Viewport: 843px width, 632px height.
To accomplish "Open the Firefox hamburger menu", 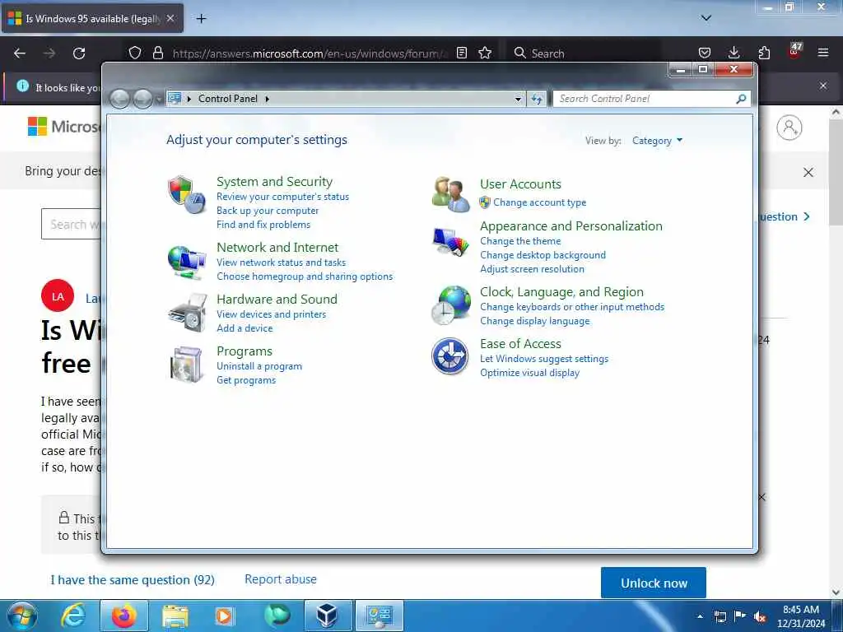I will tap(823, 53).
